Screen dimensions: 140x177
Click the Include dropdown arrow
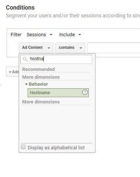tap(80, 35)
